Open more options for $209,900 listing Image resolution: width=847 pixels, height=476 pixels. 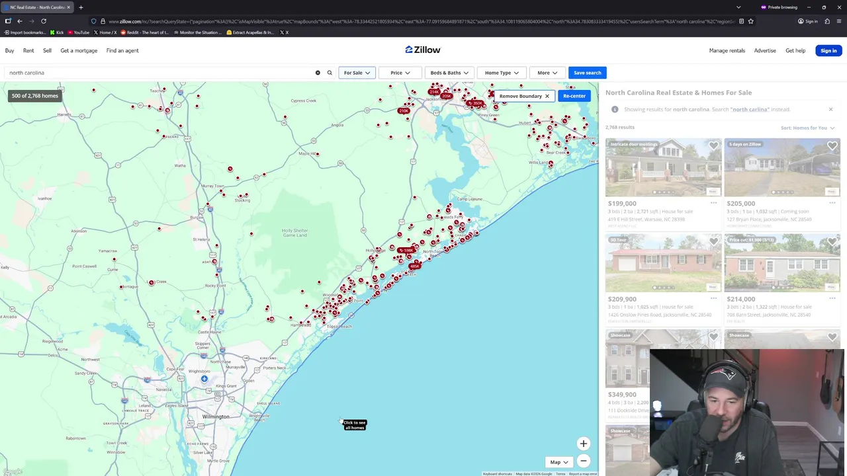(x=713, y=298)
